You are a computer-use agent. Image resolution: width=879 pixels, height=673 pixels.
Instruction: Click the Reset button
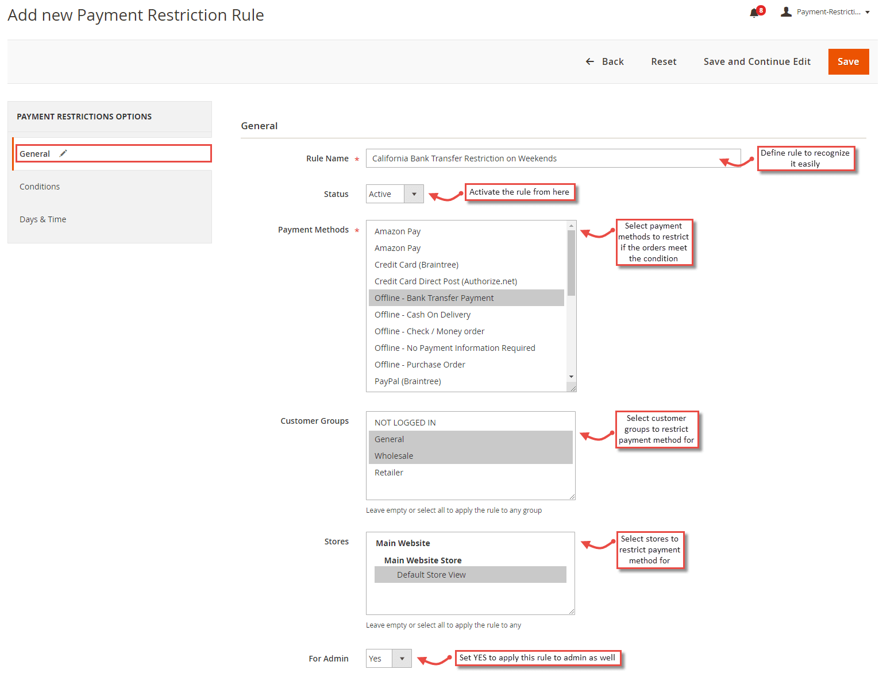(x=664, y=61)
